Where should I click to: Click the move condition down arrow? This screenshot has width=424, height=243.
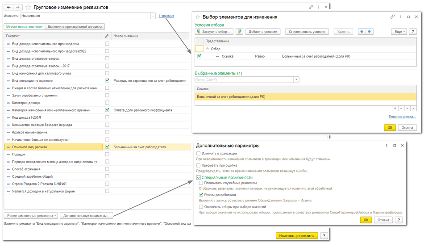pos(370,32)
